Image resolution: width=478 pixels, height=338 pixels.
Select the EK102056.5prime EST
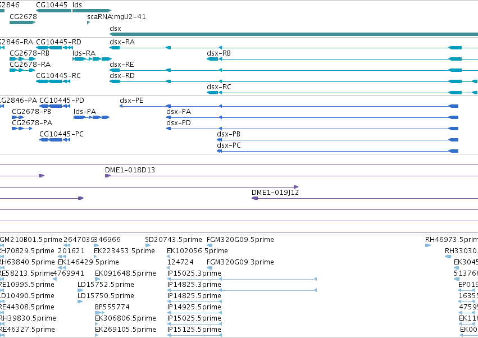tap(169, 257)
